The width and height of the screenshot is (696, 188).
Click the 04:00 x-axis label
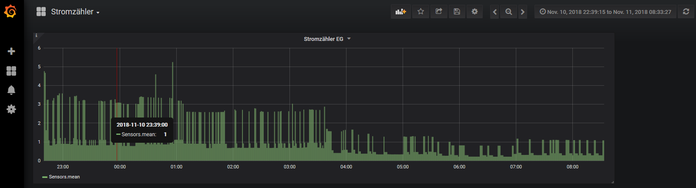click(x=346, y=167)
